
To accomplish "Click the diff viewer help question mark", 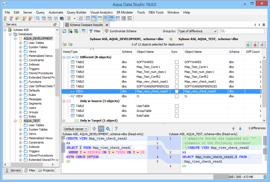I will [116, 129].
